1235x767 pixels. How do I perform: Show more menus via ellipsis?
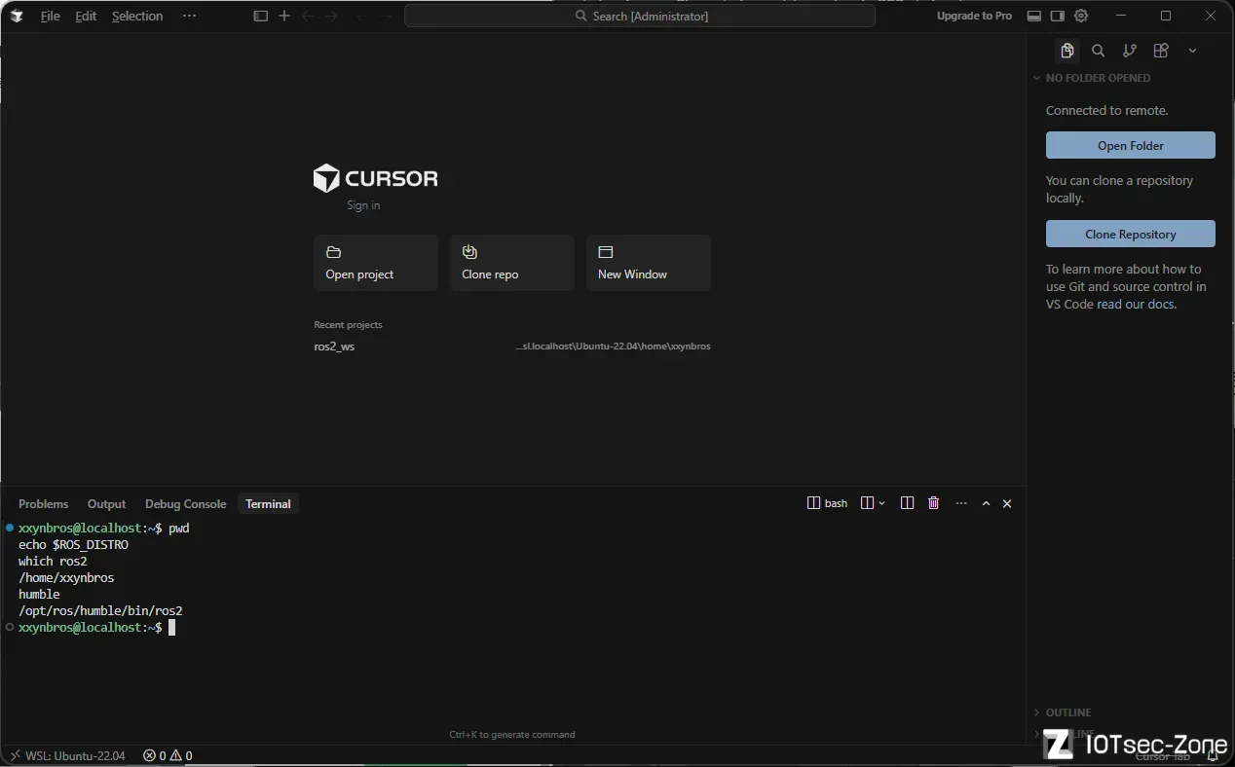pos(189,16)
